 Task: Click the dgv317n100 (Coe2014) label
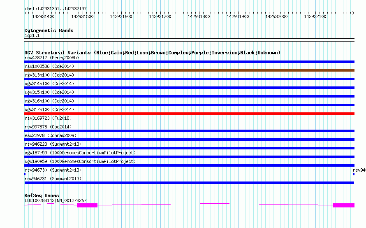pos(49,109)
